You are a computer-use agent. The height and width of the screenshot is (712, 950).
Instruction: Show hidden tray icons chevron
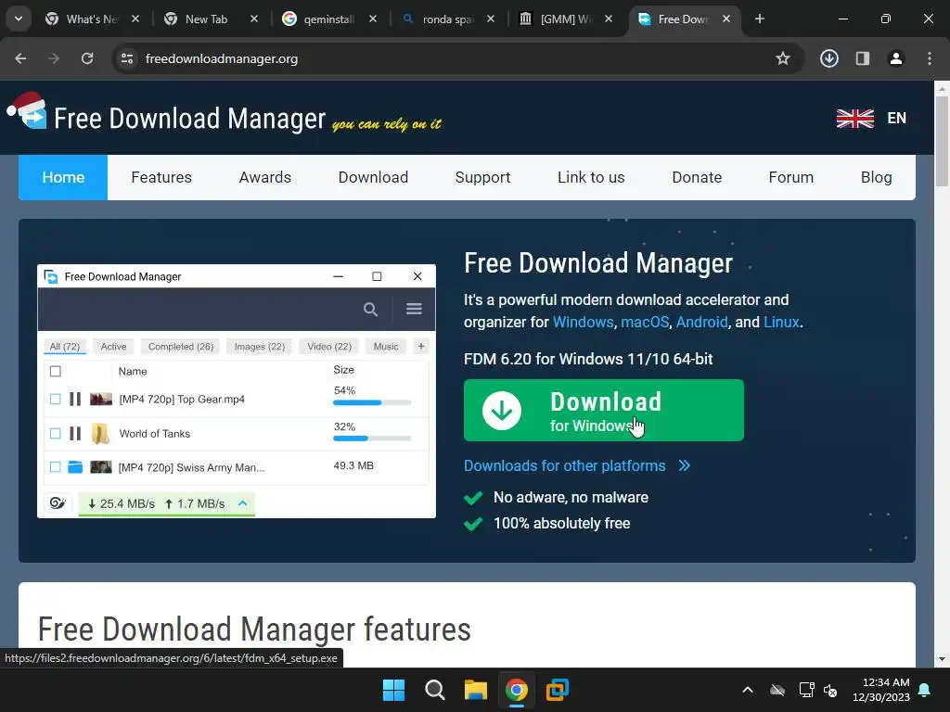[x=748, y=690]
